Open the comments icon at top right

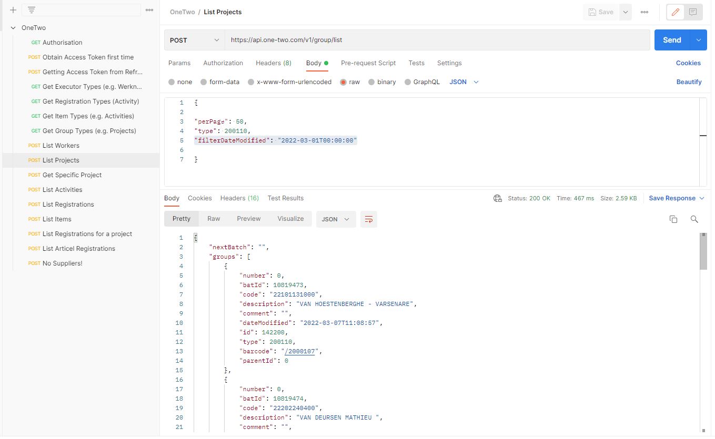click(x=693, y=12)
